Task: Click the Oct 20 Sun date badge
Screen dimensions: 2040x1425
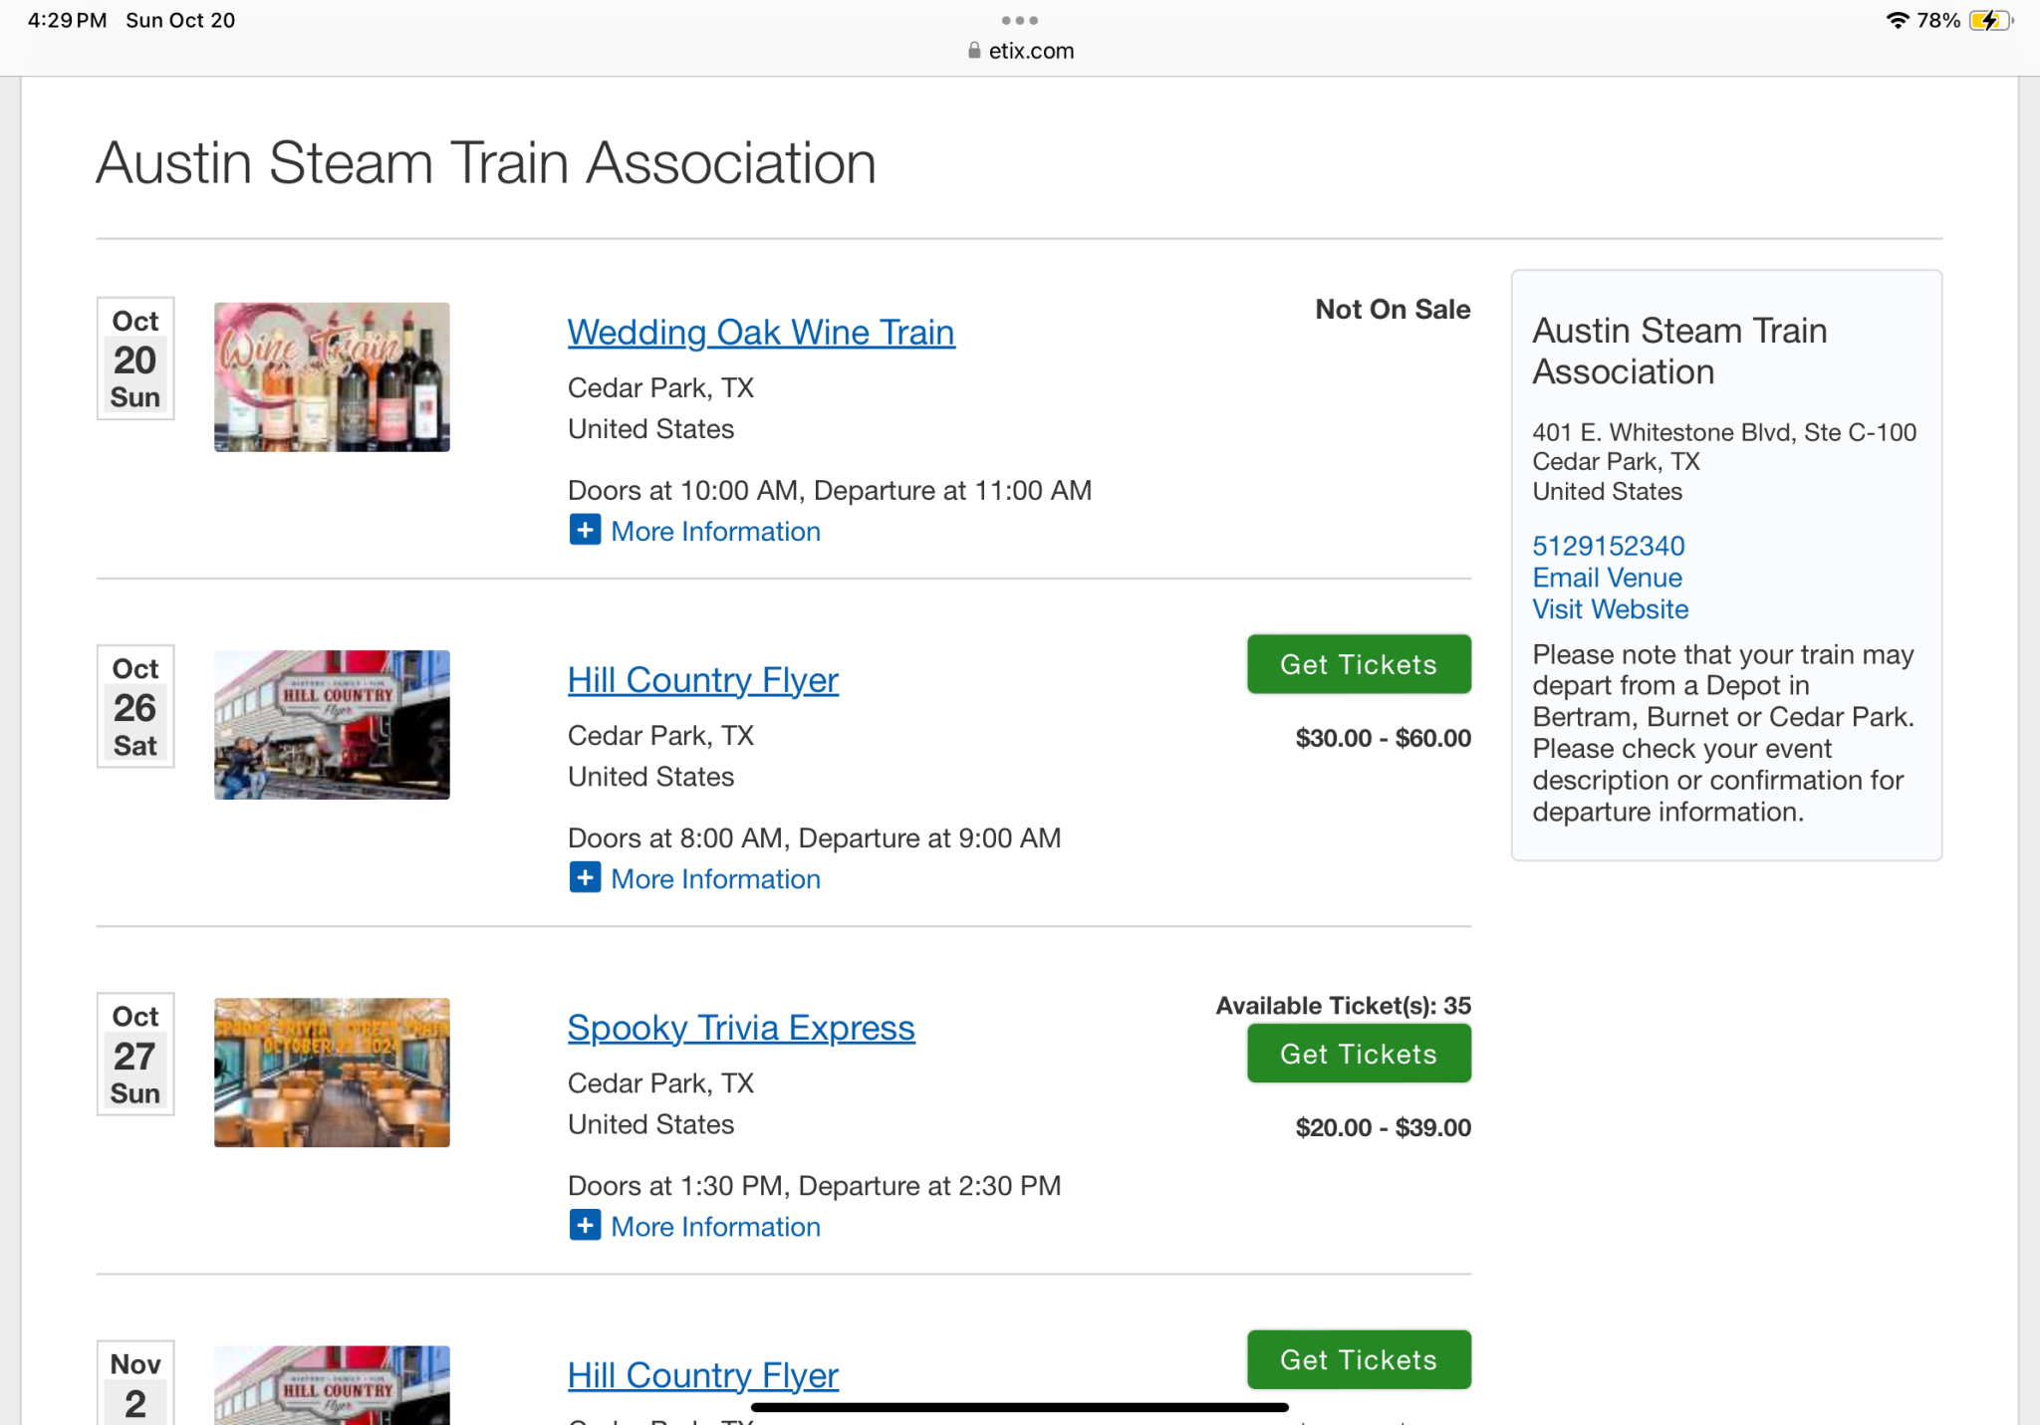Action: point(135,358)
